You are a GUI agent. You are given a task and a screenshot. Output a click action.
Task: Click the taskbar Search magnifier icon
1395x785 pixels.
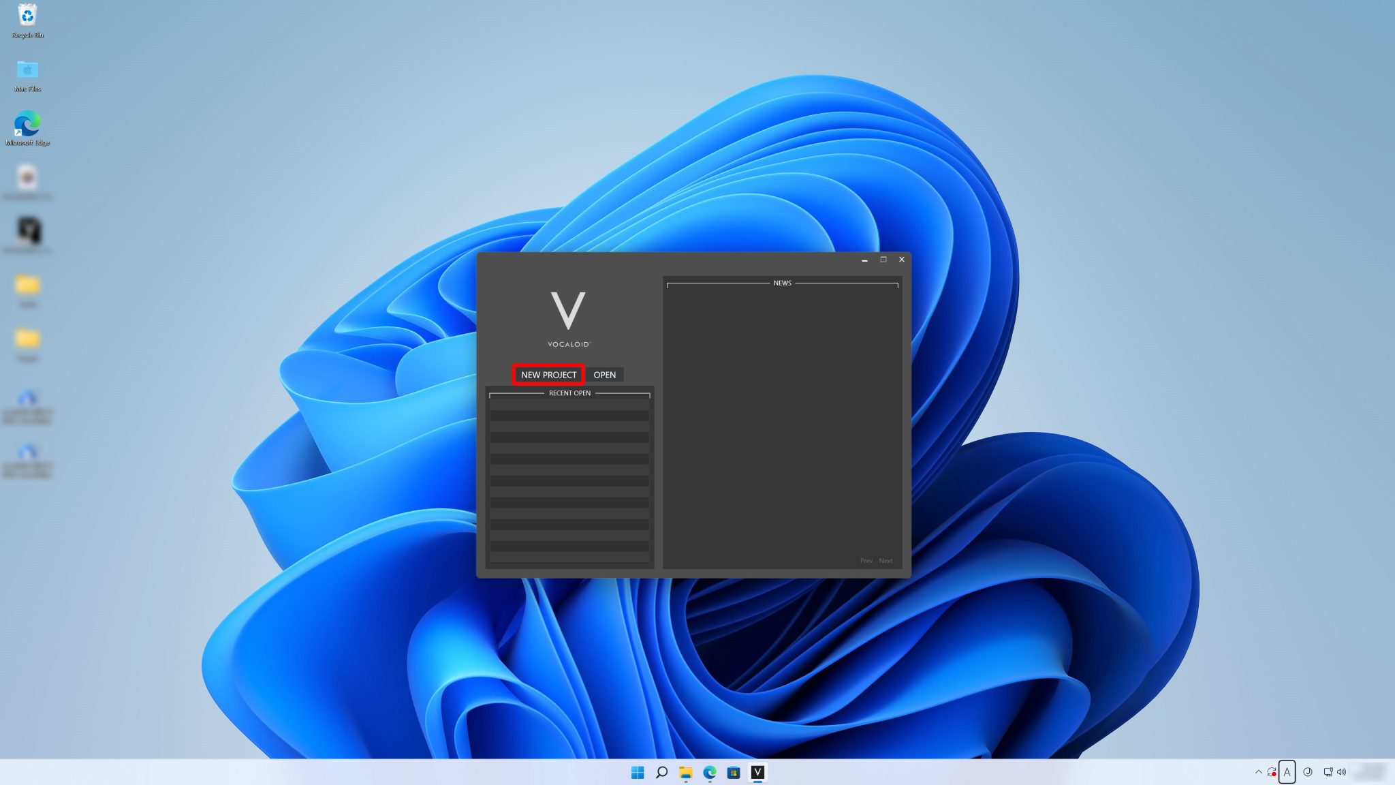click(x=661, y=772)
